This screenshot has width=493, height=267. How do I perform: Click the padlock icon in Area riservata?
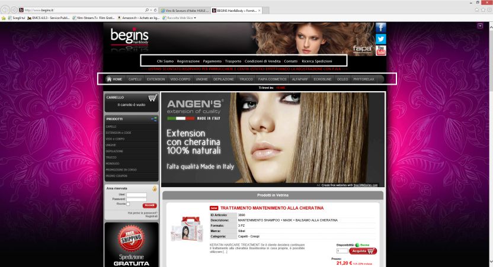pos(155,188)
